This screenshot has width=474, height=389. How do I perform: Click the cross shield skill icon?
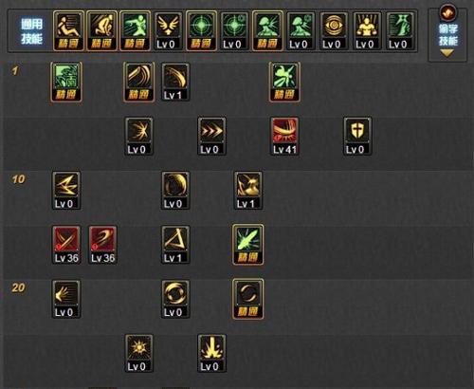357,137
